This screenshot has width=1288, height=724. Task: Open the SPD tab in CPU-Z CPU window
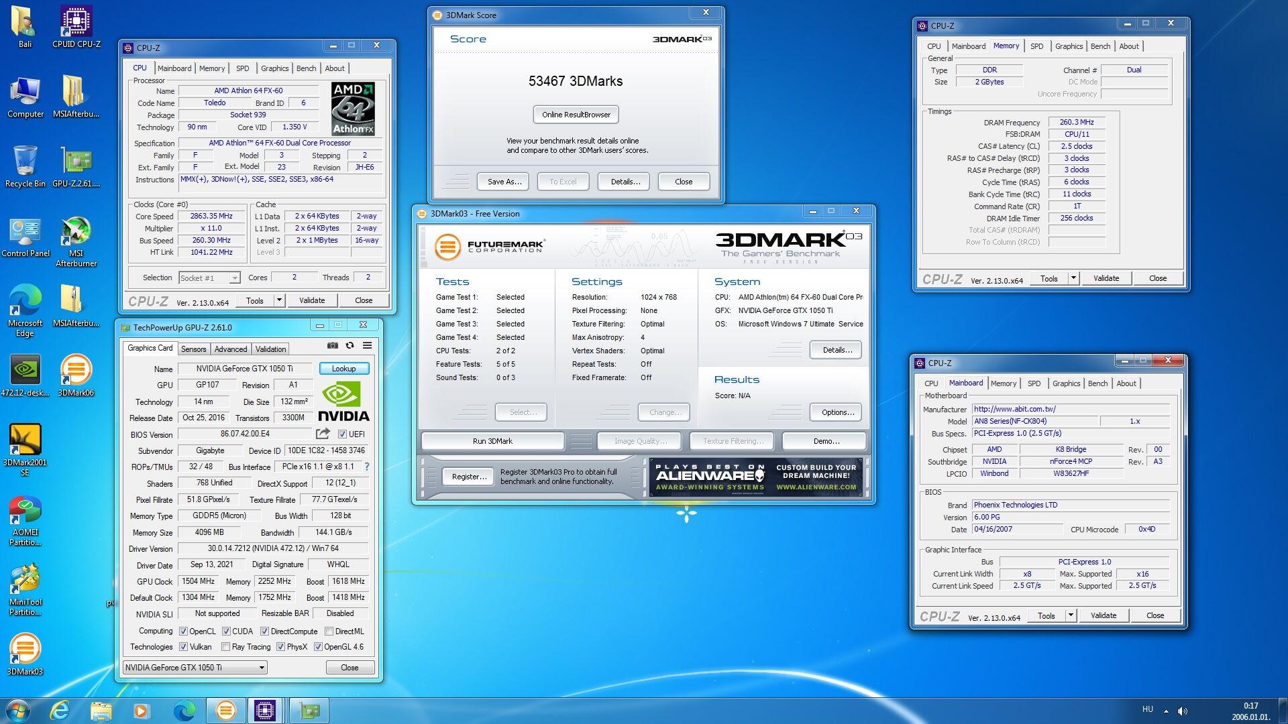(x=243, y=68)
